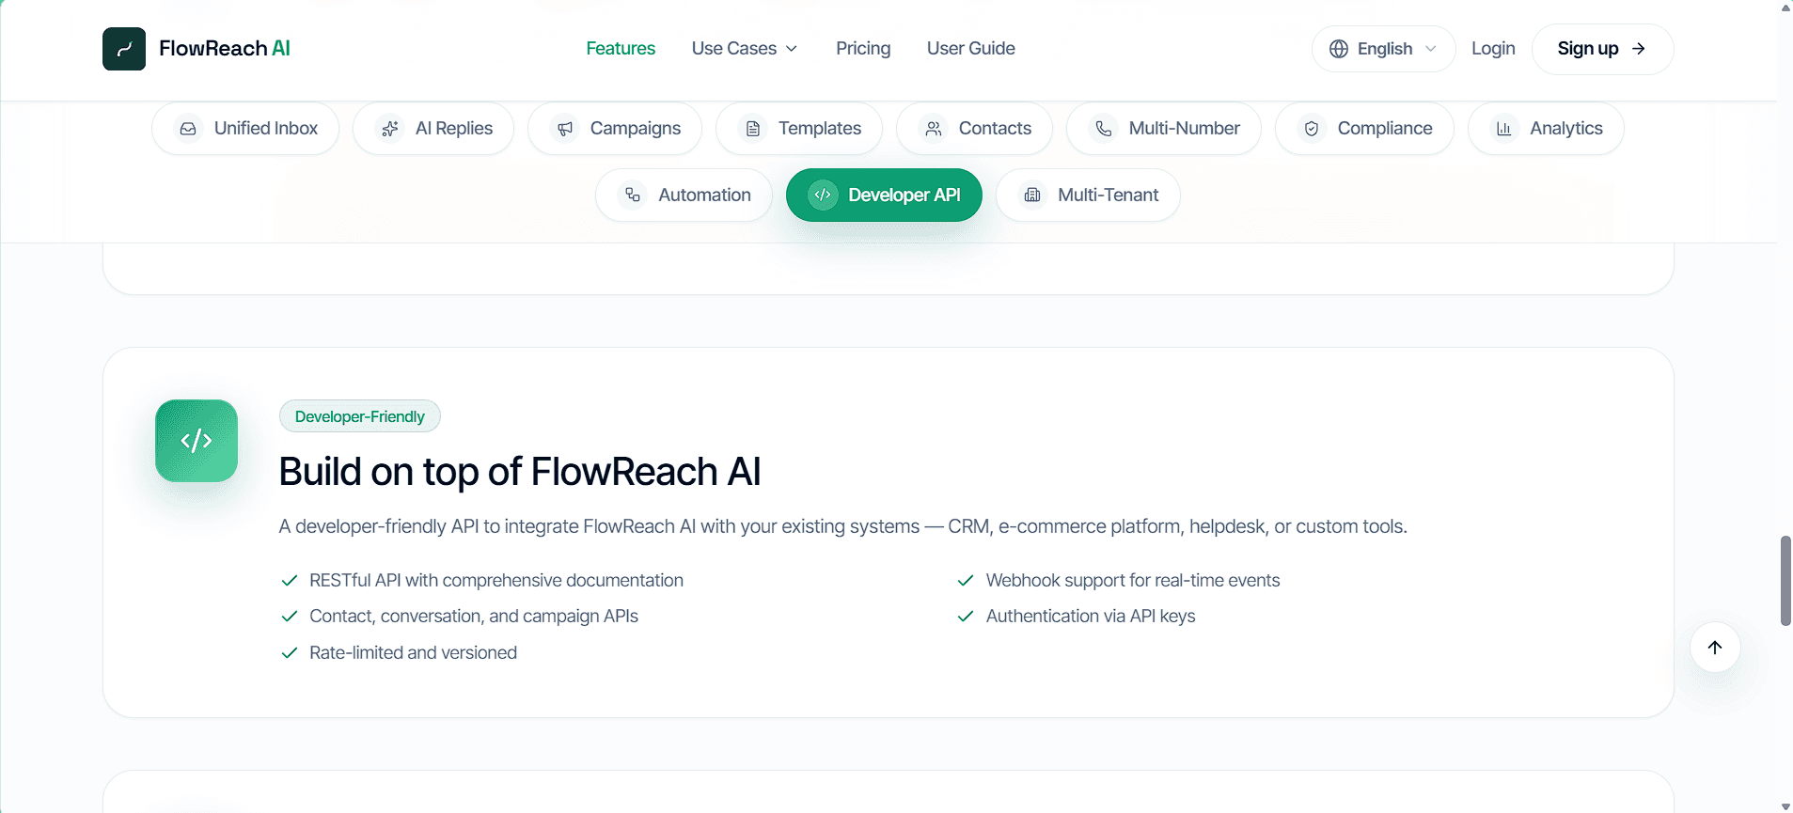Click the Multi-Tenant building icon
1793x813 pixels.
tap(1032, 195)
